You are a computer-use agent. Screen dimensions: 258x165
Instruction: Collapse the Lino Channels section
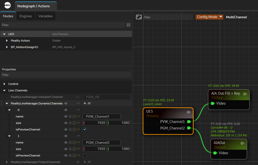coord(4,90)
